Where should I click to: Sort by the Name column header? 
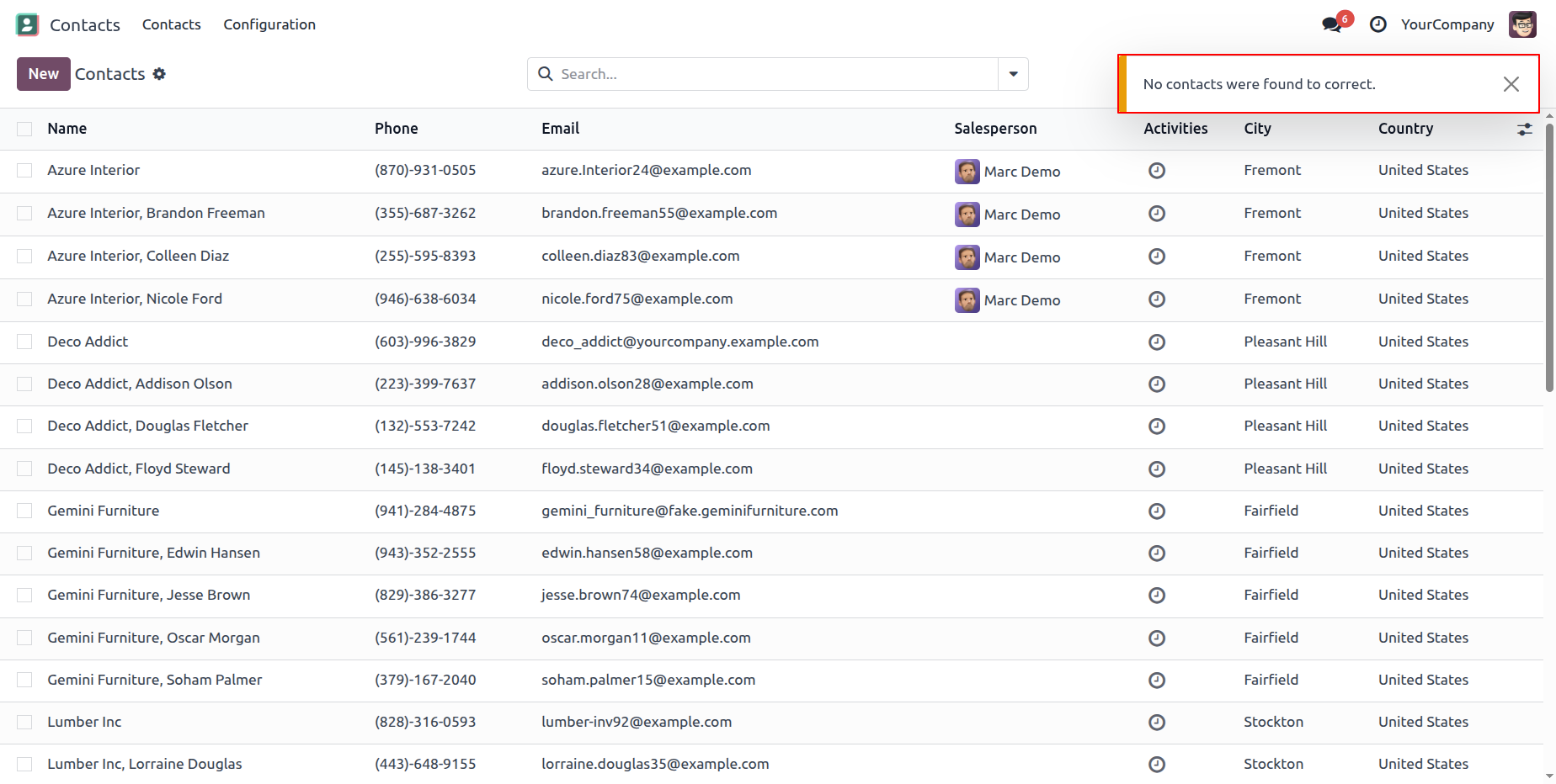point(67,129)
